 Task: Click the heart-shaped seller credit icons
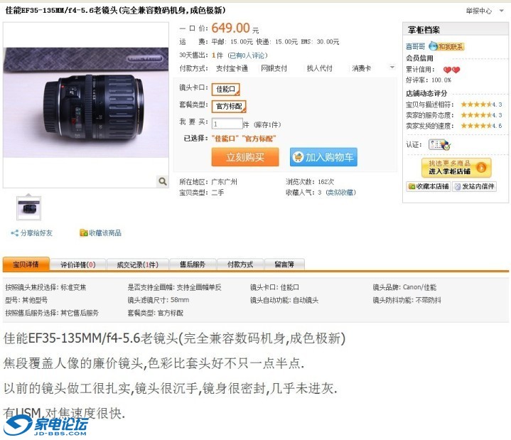point(451,70)
